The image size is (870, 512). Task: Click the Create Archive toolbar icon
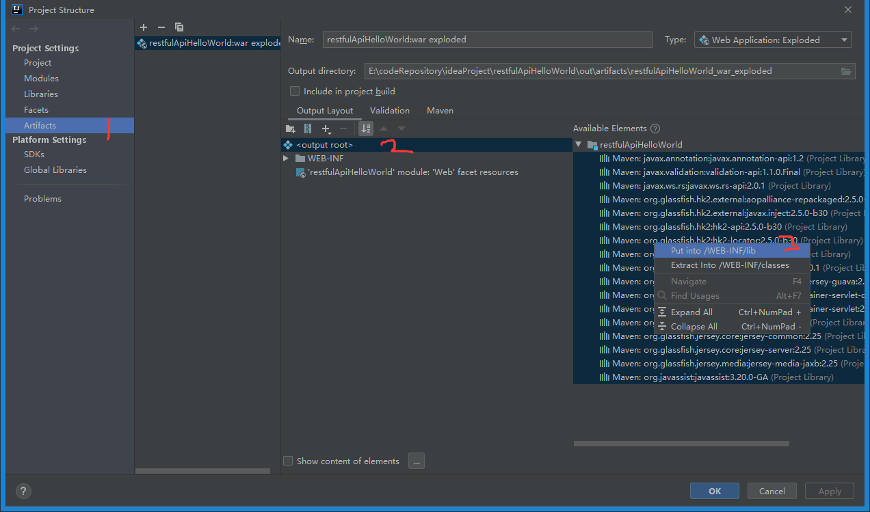pos(308,129)
